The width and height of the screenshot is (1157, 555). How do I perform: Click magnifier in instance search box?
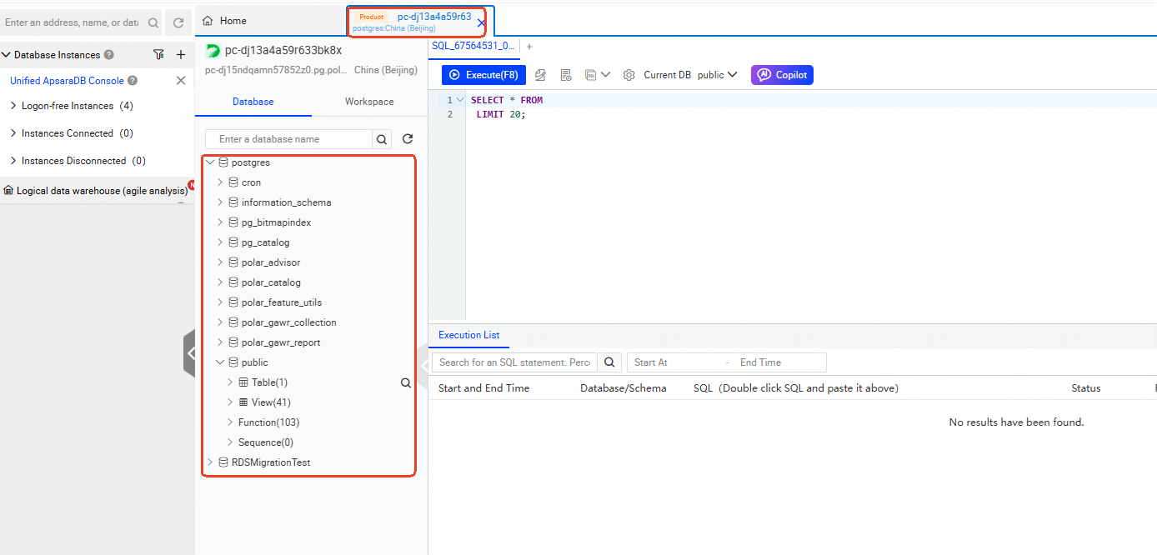click(153, 23)
